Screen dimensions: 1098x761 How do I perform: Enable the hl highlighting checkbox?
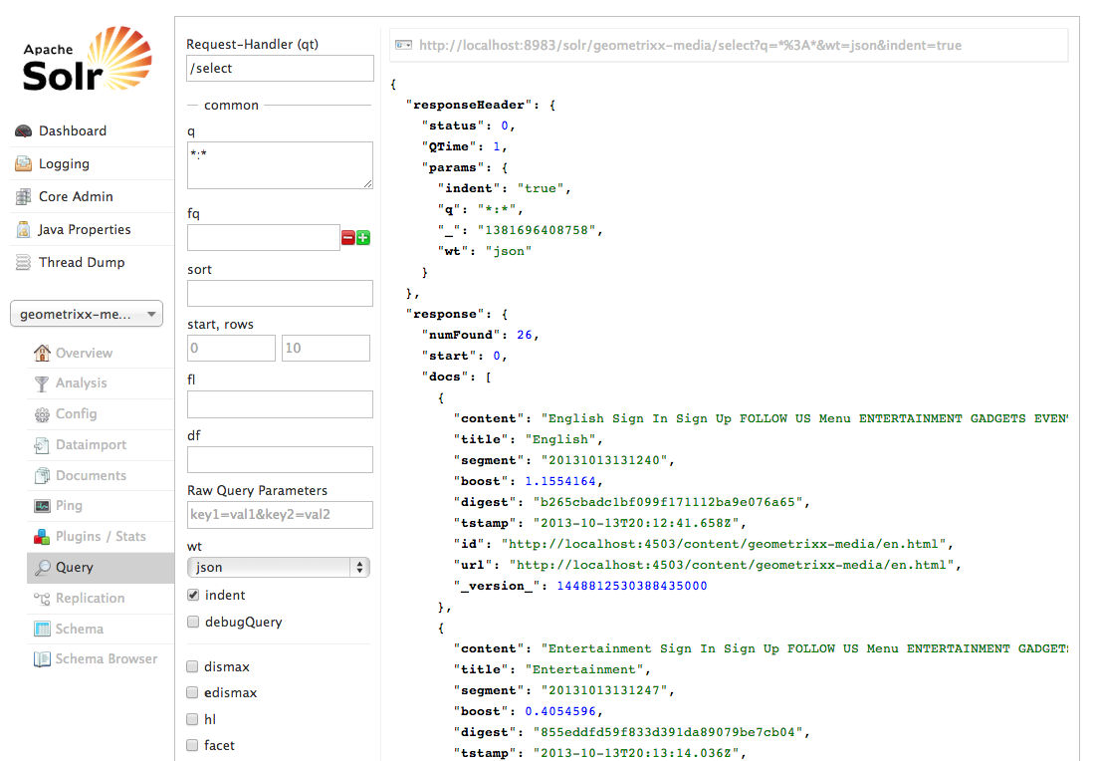click(x=192, y=719)
